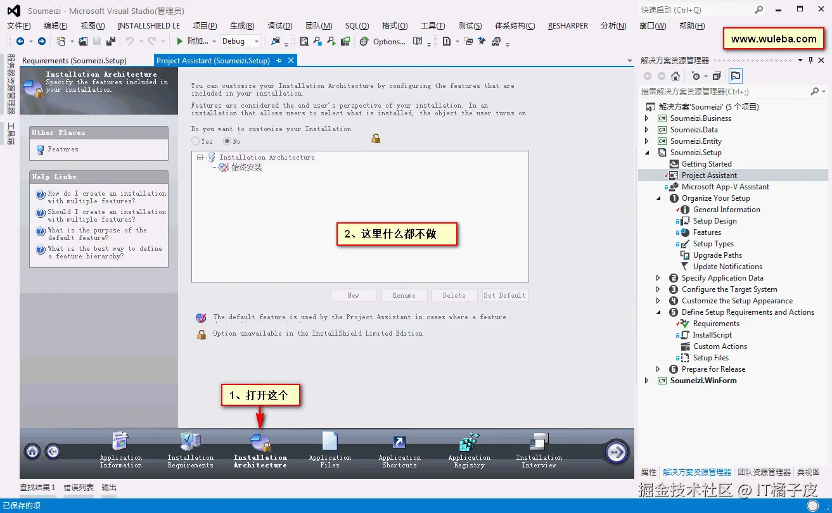The height and width of the screenshot is (513, 832).
Task: Select the Yes radio button
Action: 196,141
